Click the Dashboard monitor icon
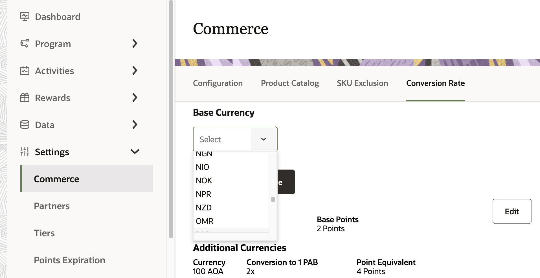540x278 pixels. pyautogui.click(x=25, y=16)
